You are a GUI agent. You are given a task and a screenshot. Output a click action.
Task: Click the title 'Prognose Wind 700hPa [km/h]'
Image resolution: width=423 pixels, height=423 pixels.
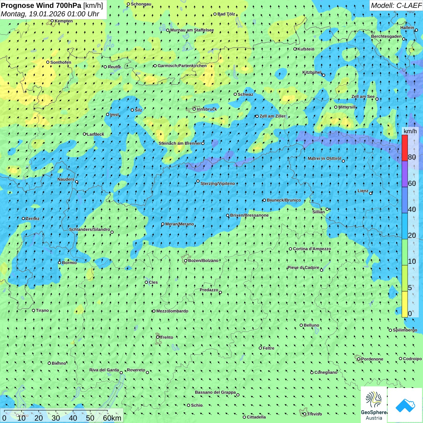(52, 5)
